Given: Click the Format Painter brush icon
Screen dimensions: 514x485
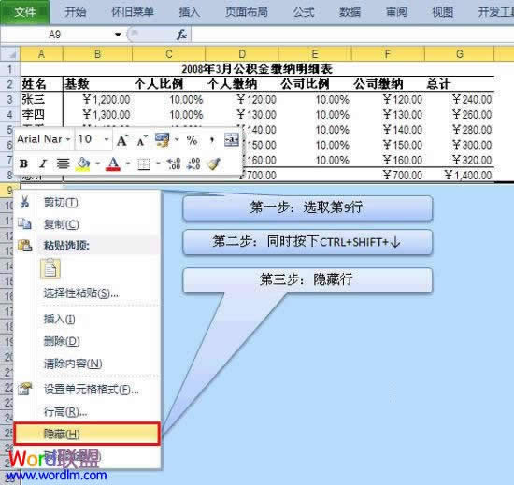Looking at the screenshot, I should [x=214, y=164].
